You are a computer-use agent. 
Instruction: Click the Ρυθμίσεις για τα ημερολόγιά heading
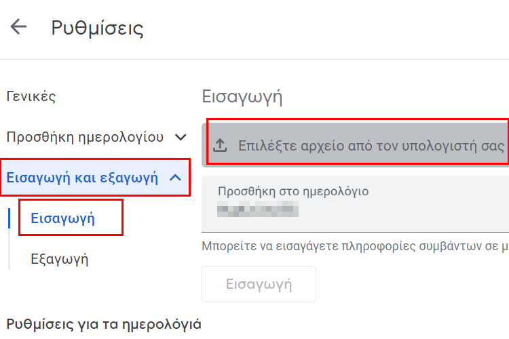(104, 324)
